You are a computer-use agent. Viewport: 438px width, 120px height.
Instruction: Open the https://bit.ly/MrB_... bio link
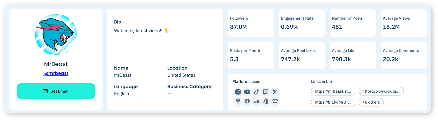click(x=334, y=102)
